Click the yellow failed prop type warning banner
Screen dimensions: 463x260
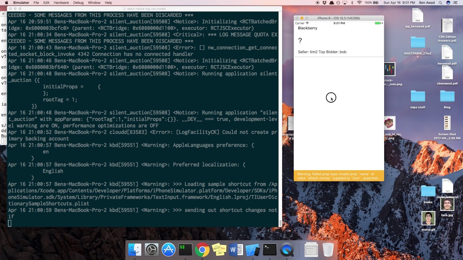click(339, 176)
